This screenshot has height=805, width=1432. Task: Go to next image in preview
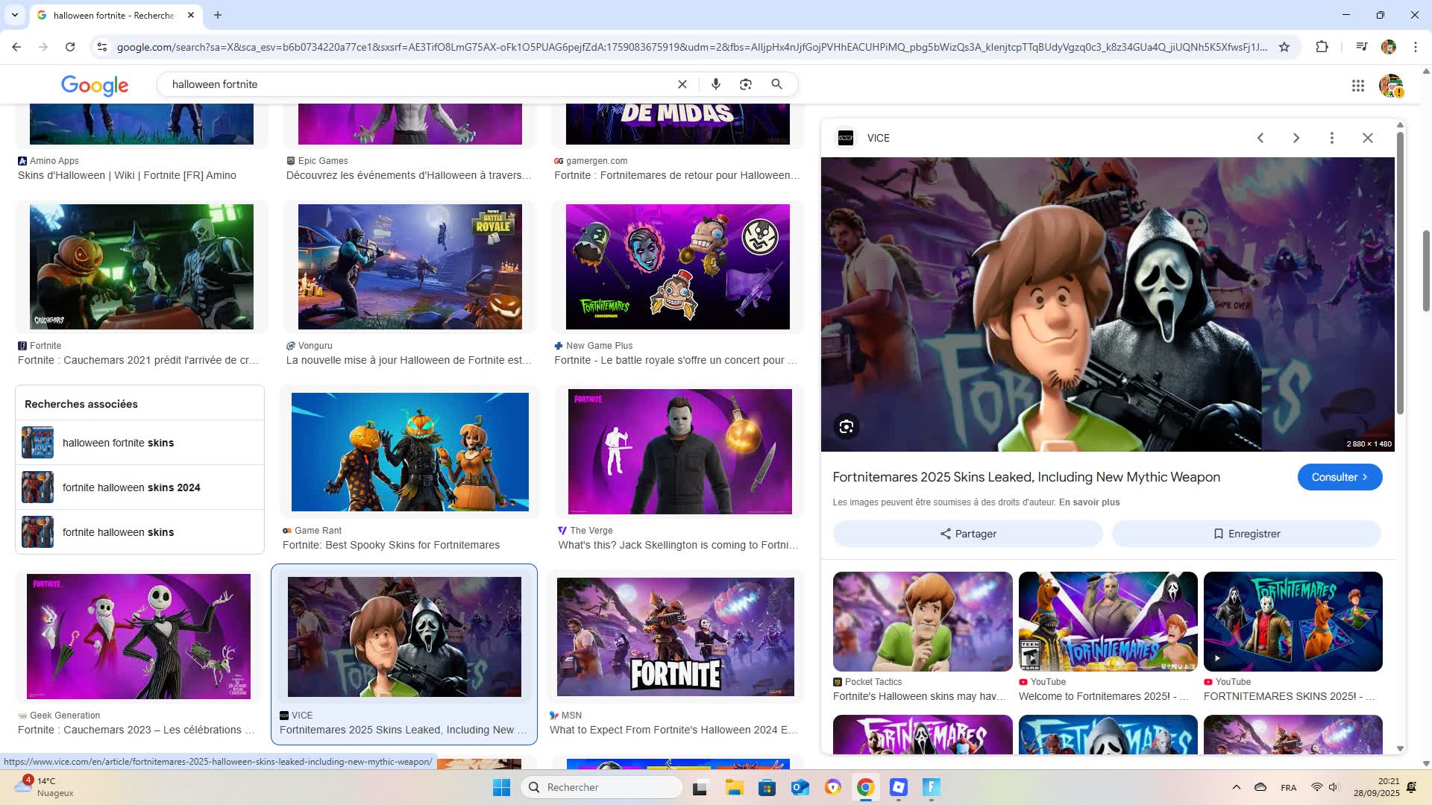tap(1296, 138)
